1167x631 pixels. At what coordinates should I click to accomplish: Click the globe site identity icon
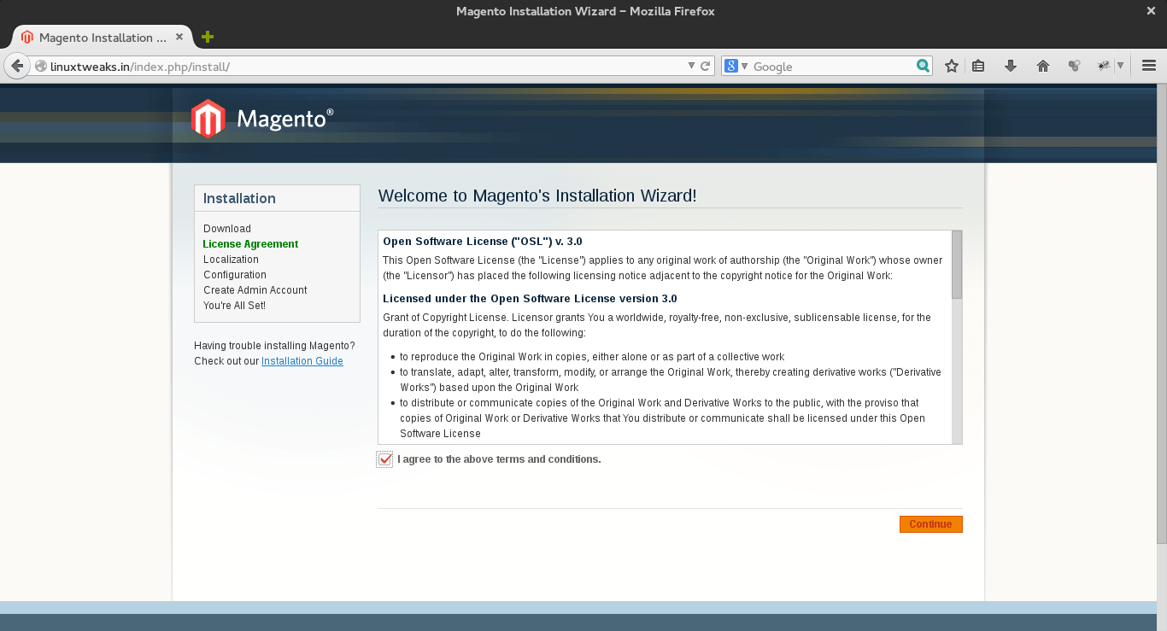tap(40, 66)
